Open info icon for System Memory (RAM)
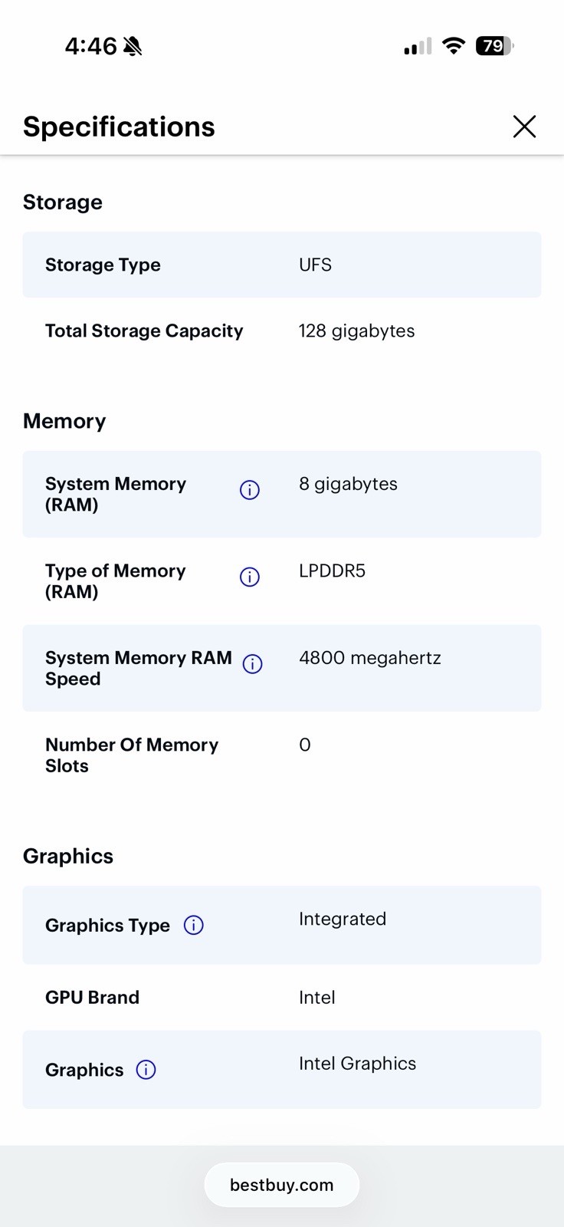Image resolution: width=564 pixels, height=1227 pixels. [x=250, y=490]
